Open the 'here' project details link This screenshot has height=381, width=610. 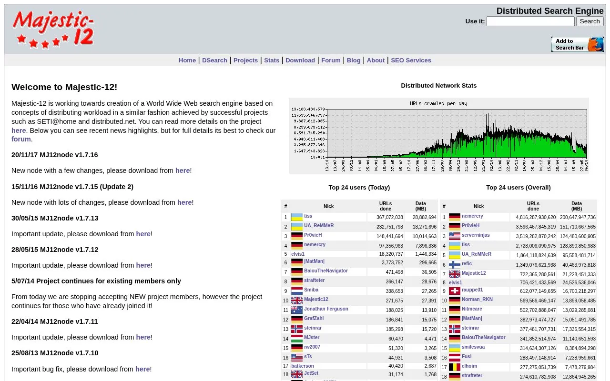click(x=19, y=130)
